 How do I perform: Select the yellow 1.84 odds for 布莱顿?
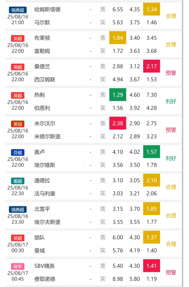point(118,38)
